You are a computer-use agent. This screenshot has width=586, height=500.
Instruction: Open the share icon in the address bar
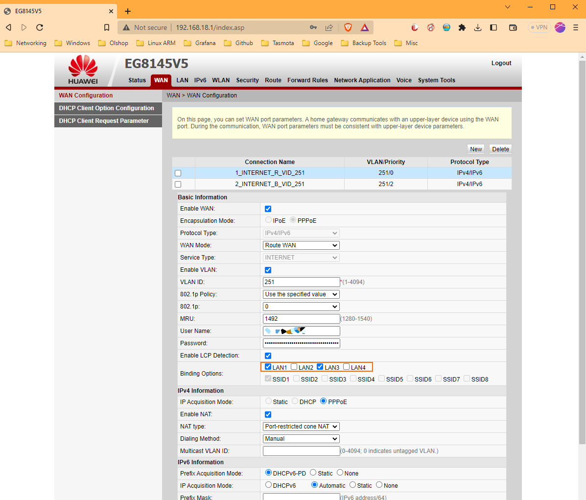(329, 27)
